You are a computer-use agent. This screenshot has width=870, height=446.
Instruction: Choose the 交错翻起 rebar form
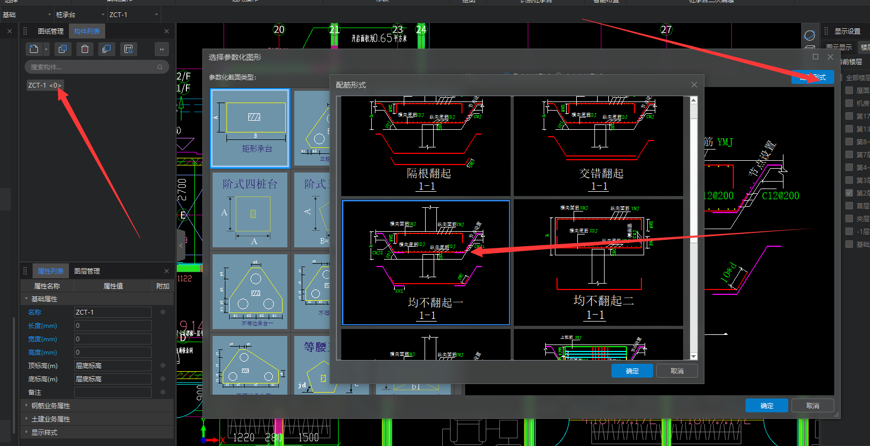(x=598, y=146)
